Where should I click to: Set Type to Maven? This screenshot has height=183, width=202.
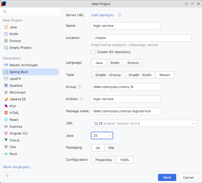165,75
